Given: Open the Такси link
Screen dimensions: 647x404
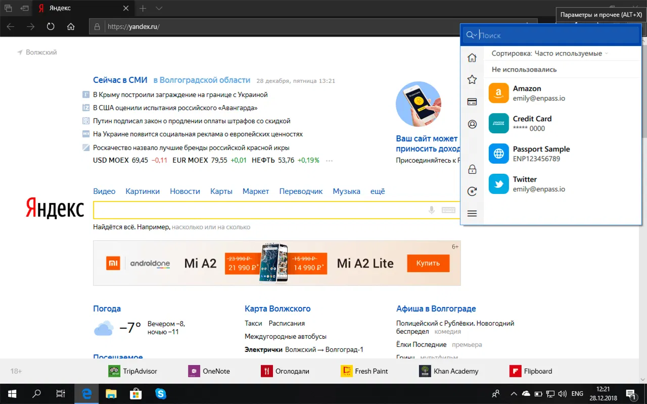Looking at the screenshot, I should [253, 323].
